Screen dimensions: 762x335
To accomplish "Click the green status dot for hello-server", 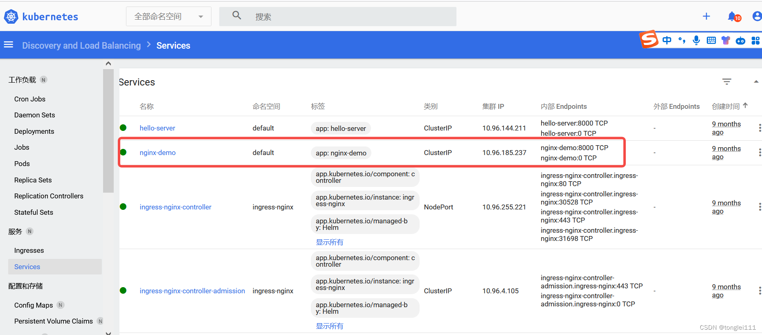I will 123,128.
